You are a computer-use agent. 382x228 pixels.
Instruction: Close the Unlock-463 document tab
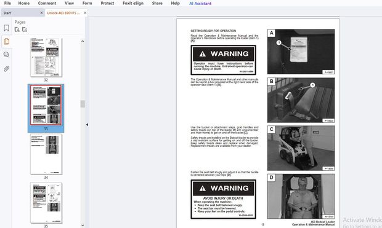pyautogui.click(x=85, y=13)
